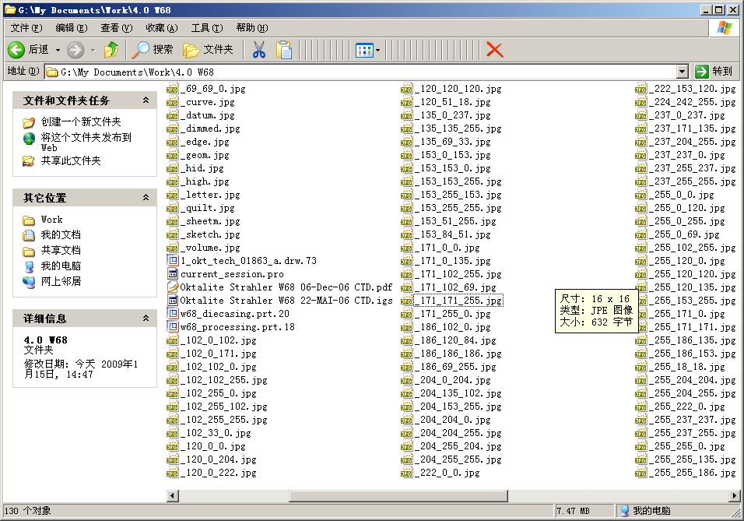Click the scissors Cut icon
Screen dimensions: 744x521
pos(259,49)
